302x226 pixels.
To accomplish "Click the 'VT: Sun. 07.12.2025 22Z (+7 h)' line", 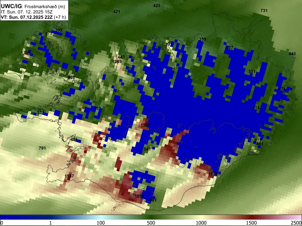I will [x=33, y=17].
